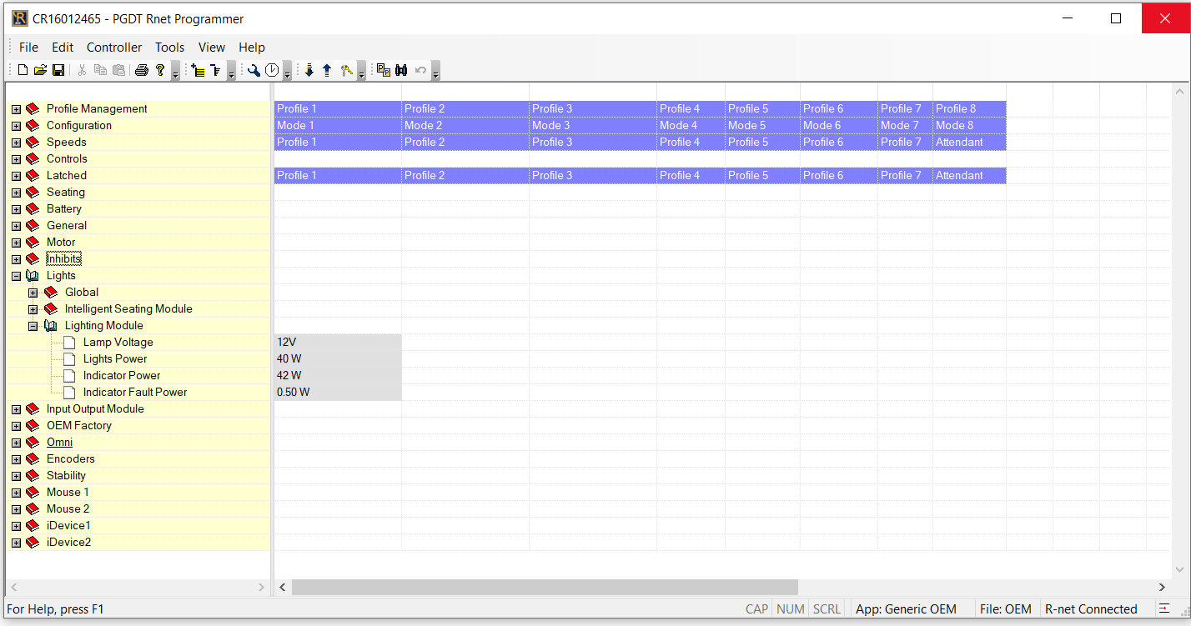1191x626 pixels.
Task: Open the Edit menu
Action: 63,48
